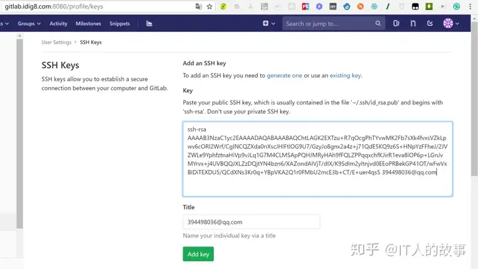Click the instance statistics chart icon
This screenshot has width=478, height=269.
pos(149,23)
